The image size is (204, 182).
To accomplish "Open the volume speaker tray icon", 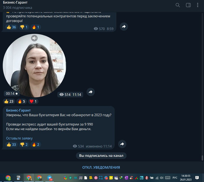I will click(162, 178).
